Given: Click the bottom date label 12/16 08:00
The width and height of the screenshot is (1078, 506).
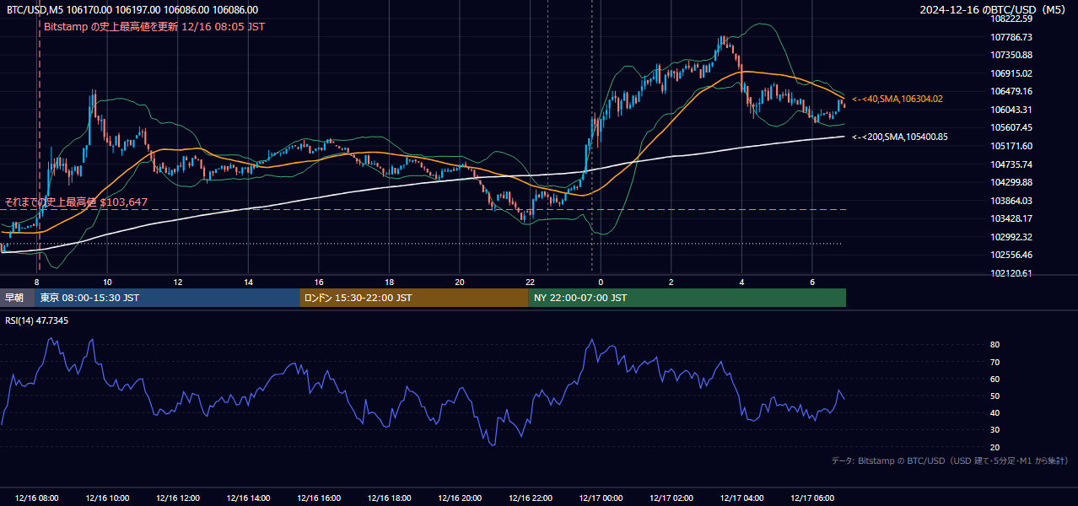Looking at the screenshot, I should (x=37, y=498).
